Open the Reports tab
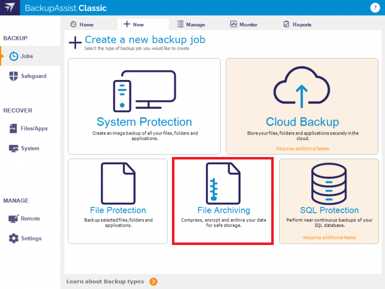This screenshot has height=289, width=385. 297,24
